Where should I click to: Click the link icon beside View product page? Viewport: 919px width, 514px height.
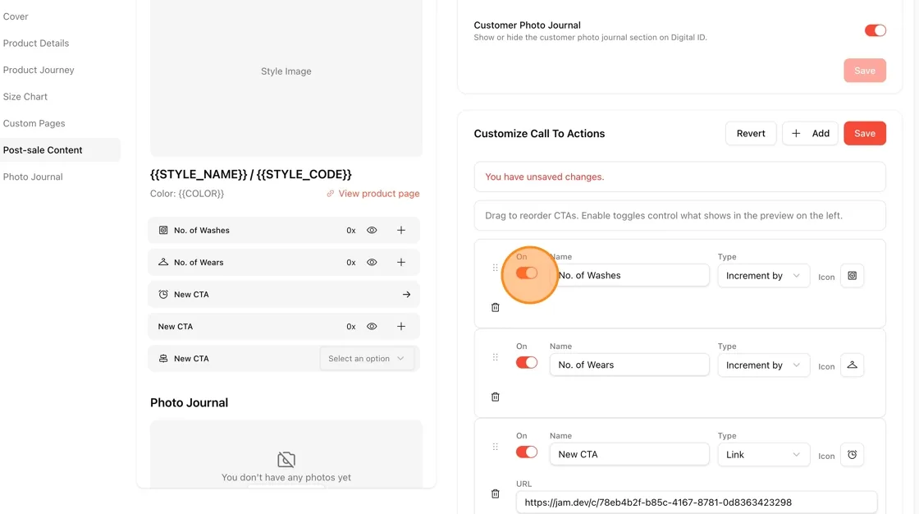[x=331, y=194]
